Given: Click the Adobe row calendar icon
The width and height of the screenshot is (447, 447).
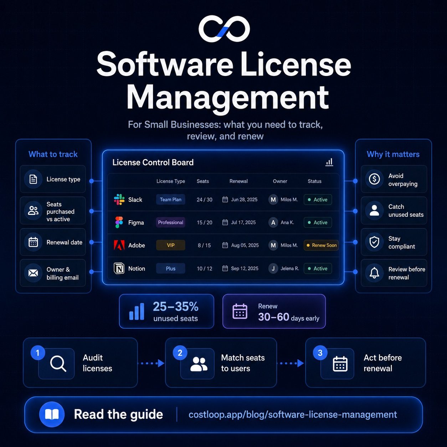Looking at the screenshot, I should 225,245.
